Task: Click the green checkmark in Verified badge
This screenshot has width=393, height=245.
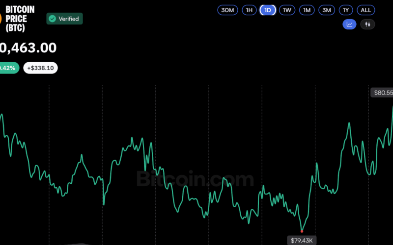Action: pos(52,19)
